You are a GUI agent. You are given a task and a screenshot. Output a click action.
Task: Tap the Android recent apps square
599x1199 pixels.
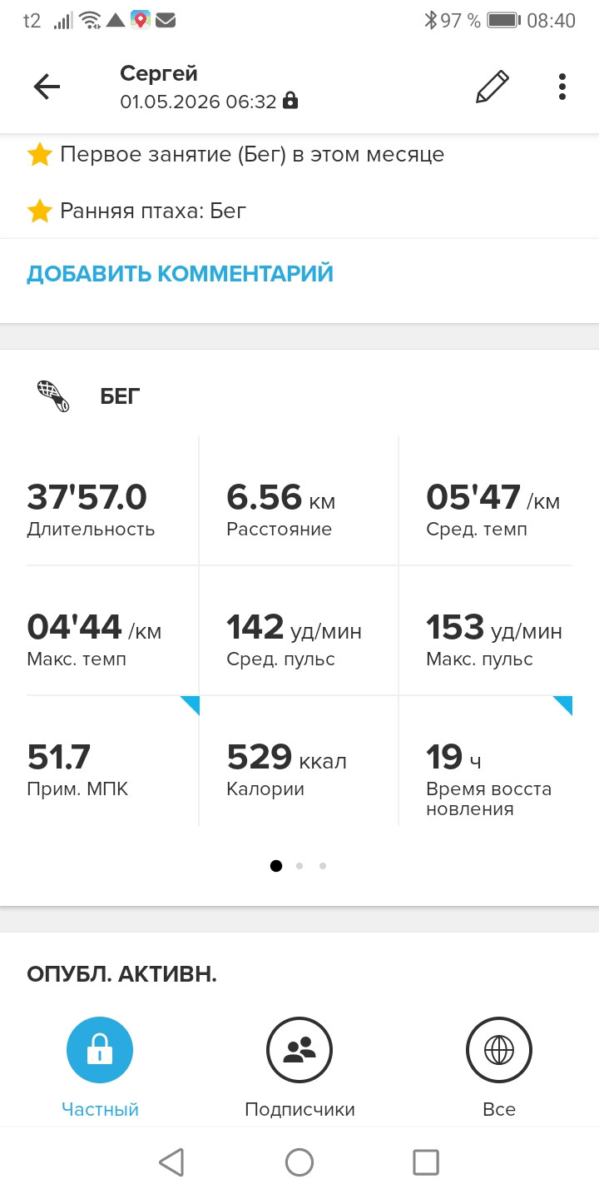(x=426, y=1162)
